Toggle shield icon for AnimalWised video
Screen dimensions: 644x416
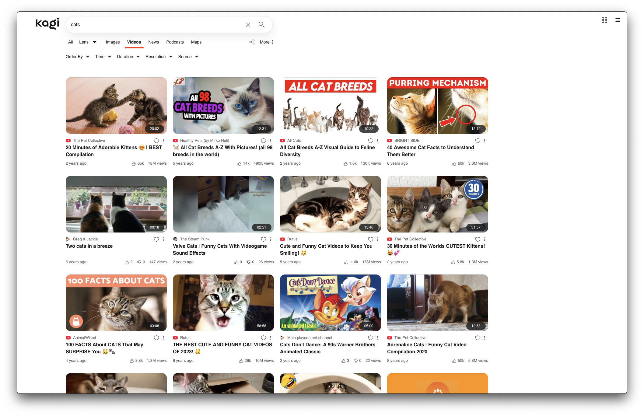point(156,338)
